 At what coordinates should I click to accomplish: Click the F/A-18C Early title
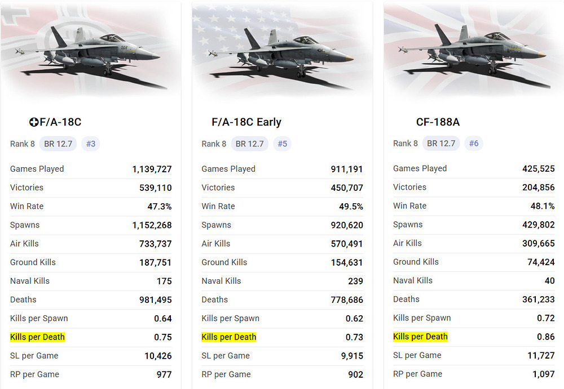[x=246, y=122]
